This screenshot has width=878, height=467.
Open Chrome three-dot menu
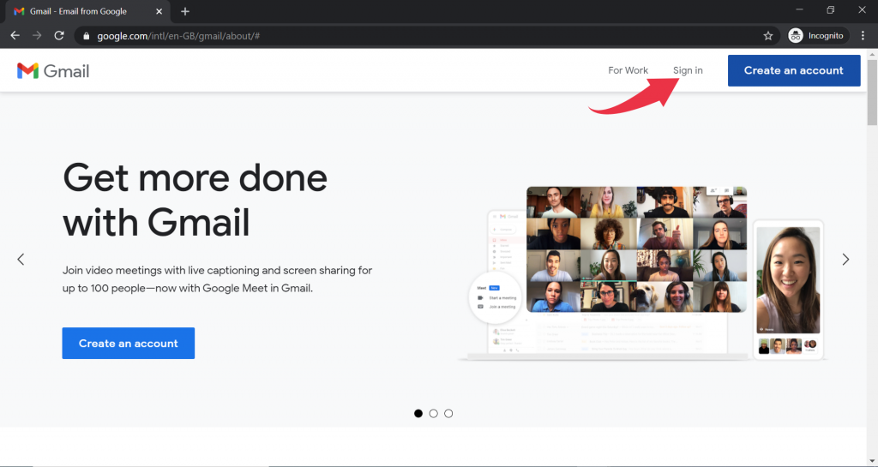(863, 36)
